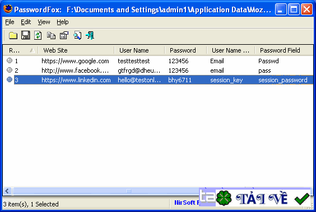The image size is (316, 212).
Task: Sort by Password Field column header
Action: click(284, 50)
